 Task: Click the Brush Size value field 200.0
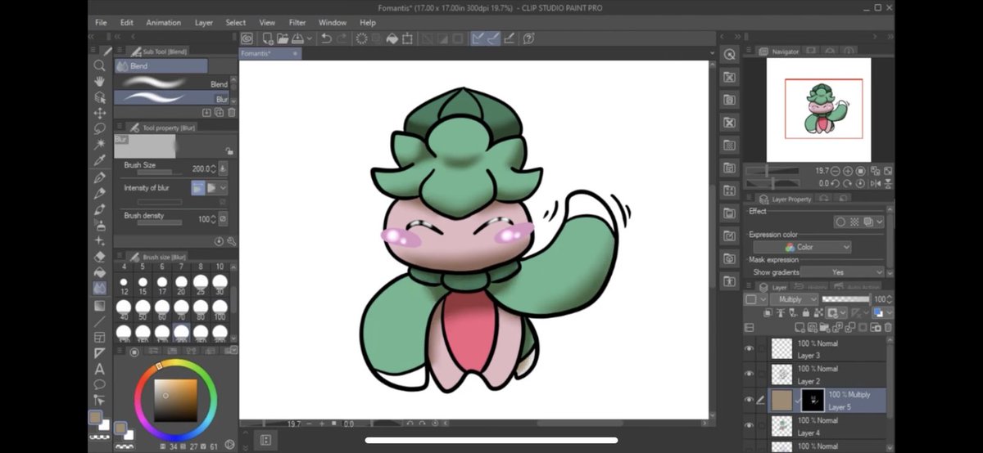(200, 168)
